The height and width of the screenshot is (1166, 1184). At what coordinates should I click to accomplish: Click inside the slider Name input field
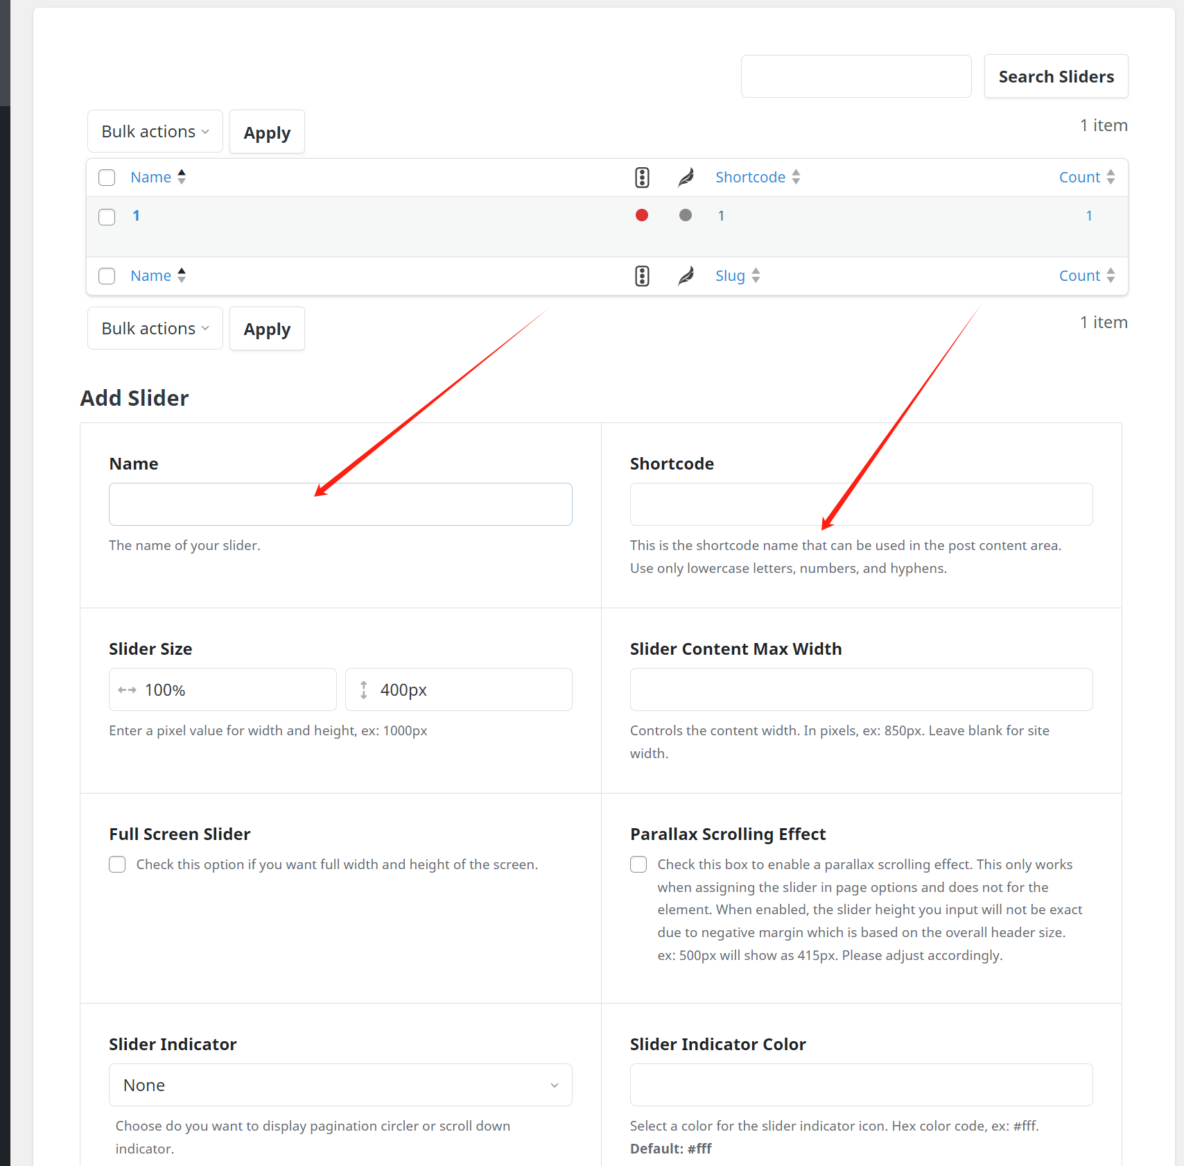340,504
